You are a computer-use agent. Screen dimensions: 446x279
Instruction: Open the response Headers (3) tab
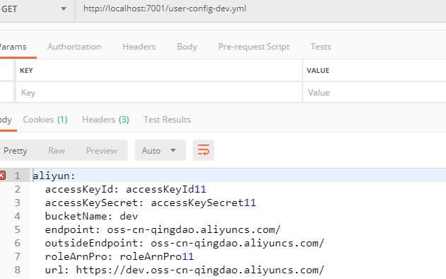click(x=105, y=120)
